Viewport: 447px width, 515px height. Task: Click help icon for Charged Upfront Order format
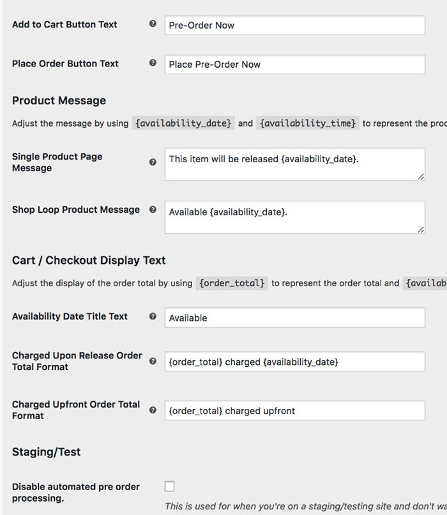point(153,410)
